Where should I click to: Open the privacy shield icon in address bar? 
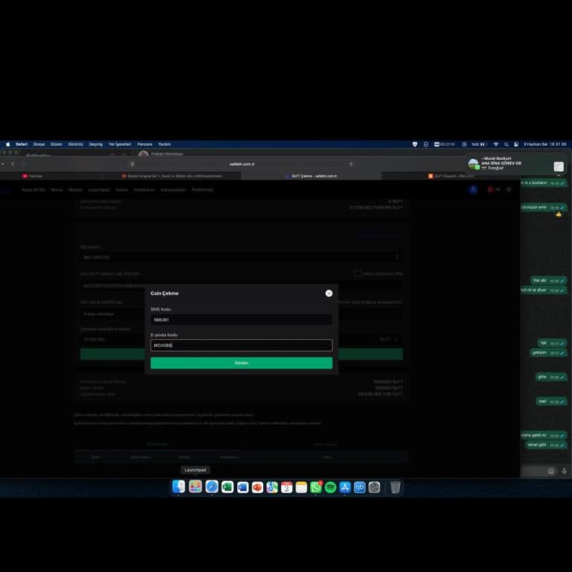(x=133, y=164)
